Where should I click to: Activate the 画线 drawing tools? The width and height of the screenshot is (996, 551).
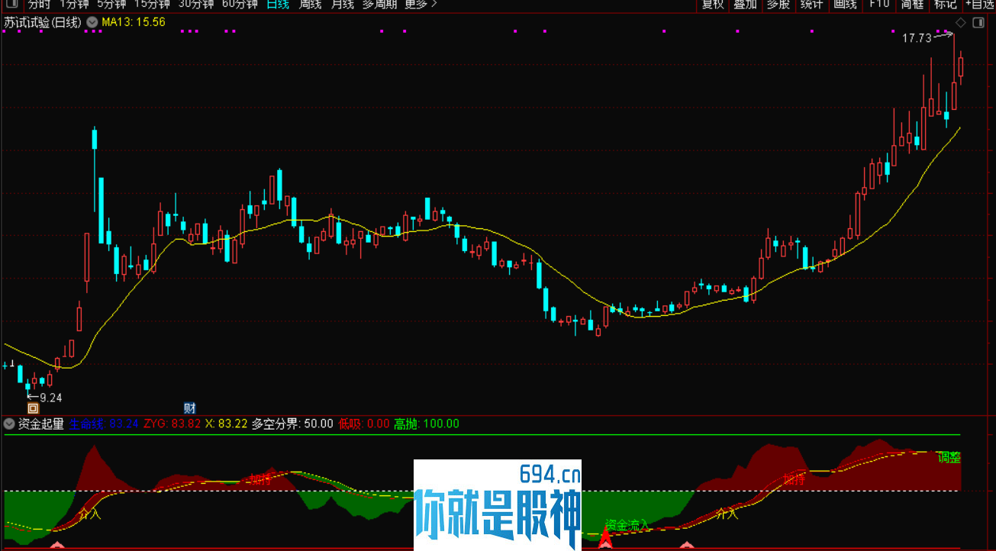845,4
